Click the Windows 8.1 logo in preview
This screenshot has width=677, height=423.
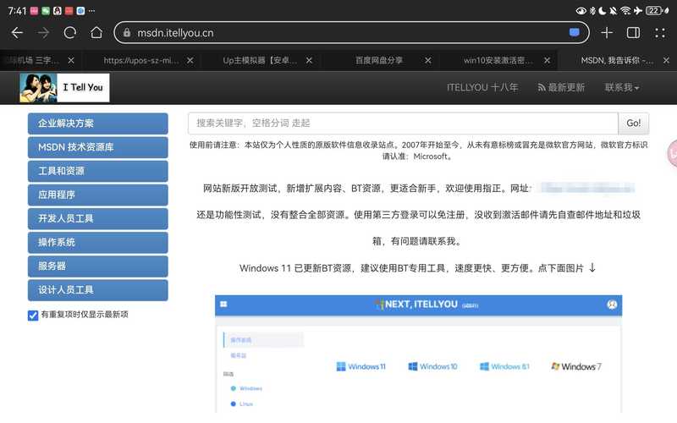[504, 366]
